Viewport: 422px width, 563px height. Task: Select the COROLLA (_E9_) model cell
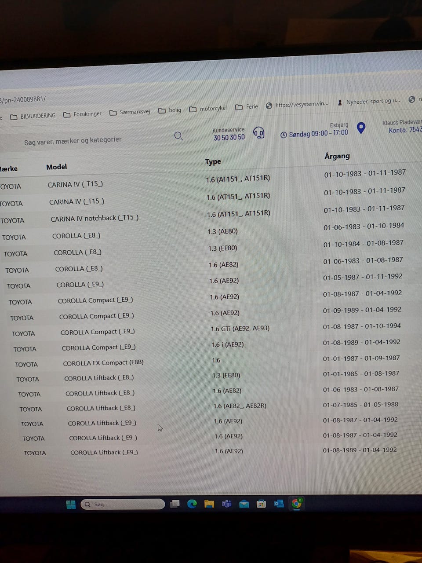coord(80,285)
